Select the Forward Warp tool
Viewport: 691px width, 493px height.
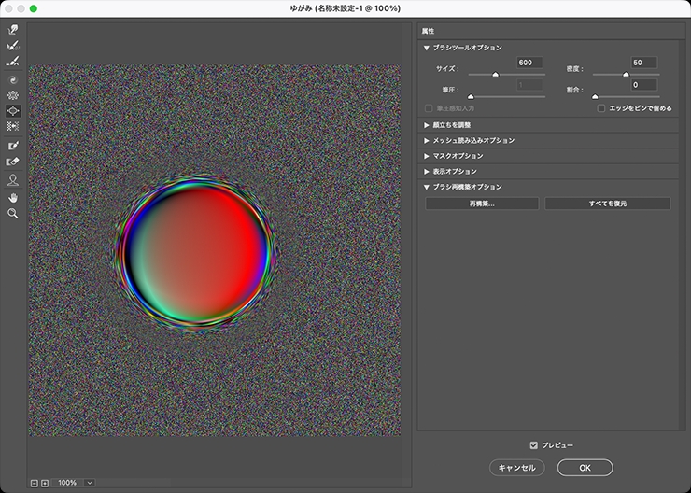click(x=13, y=30)
